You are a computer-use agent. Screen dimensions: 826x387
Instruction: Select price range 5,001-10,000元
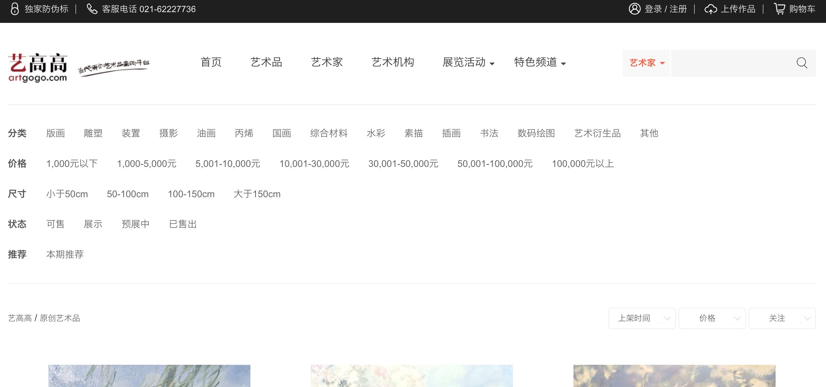tap(228, 164)
